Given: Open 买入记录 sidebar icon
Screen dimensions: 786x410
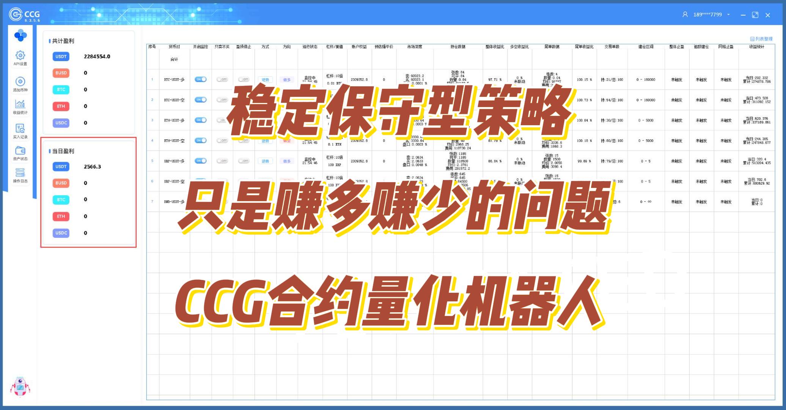Looking at the screenshot, I should click(x=20, y=130).
